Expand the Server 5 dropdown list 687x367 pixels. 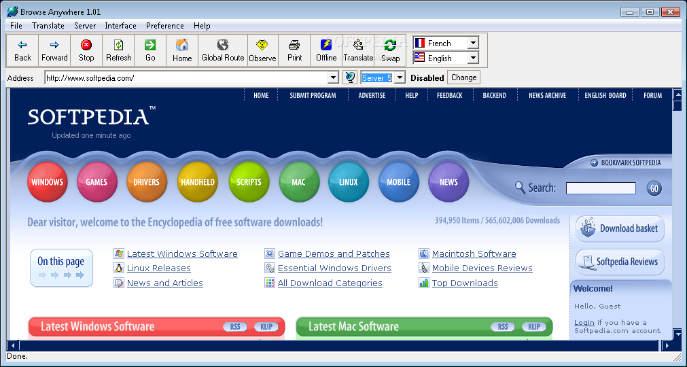pyautogui.click(x=400, y=78)
